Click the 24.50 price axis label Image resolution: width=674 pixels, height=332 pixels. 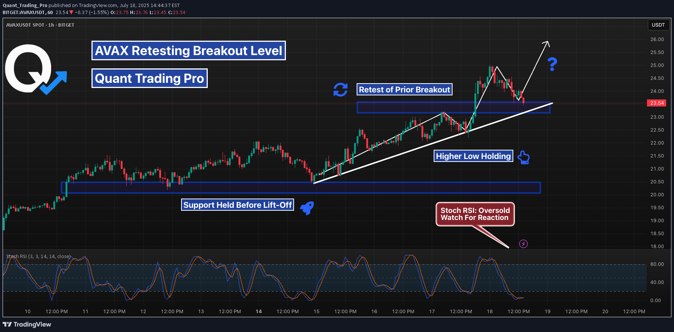657,78
